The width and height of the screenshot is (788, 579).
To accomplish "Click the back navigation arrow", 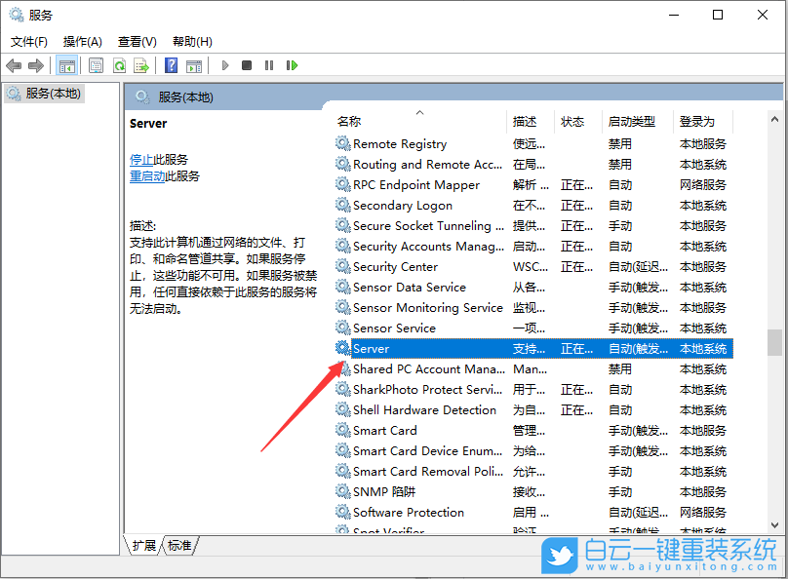I will 14,65.
